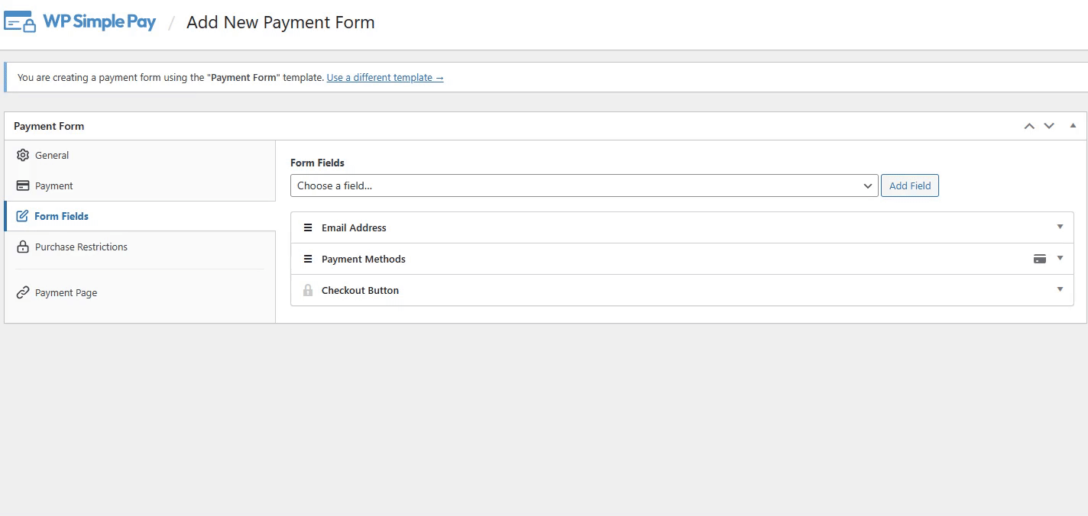Click the Purchase Restrictions lock icon
1088x516 pixels.
pyautogui.click(x=23, y=247)
